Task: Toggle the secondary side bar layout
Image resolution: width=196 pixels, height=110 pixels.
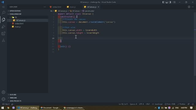Action: [x=170, y=2]
